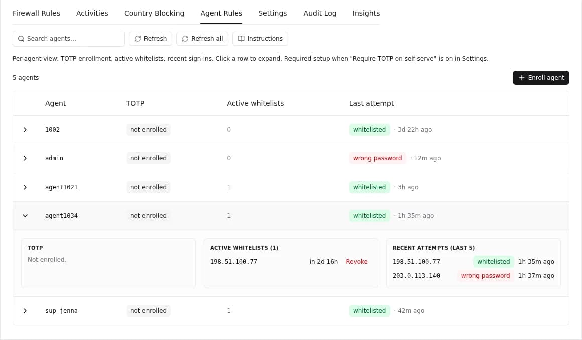Screen dimensions: 582x340
Task: Click the 'Not enrolled.' text in TOTP panel
Action: [x=47, y=260]
